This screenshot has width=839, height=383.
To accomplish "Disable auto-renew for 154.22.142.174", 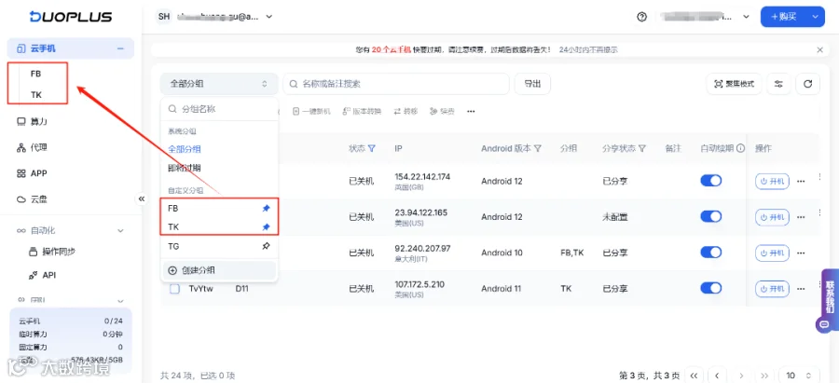I will point(711,181).
